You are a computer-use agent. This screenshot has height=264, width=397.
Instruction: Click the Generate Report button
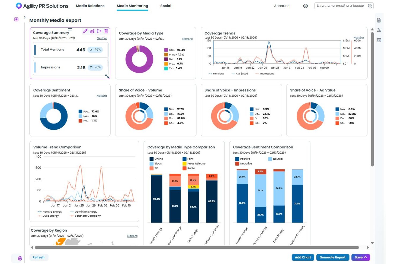[x=333, y=257]
